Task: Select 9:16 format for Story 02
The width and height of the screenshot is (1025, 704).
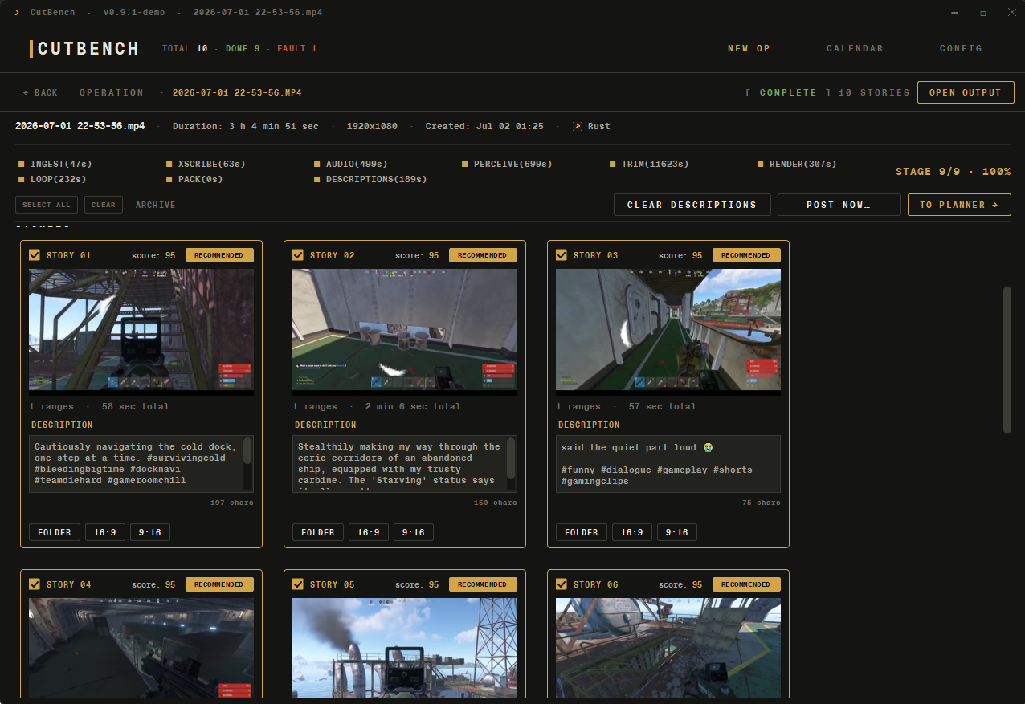Action: [x=414, y=532]
